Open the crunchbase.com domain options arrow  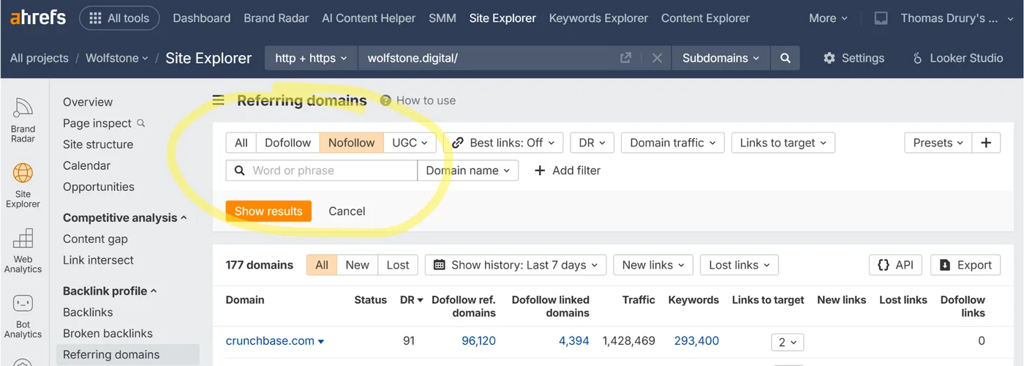[321, 342]
